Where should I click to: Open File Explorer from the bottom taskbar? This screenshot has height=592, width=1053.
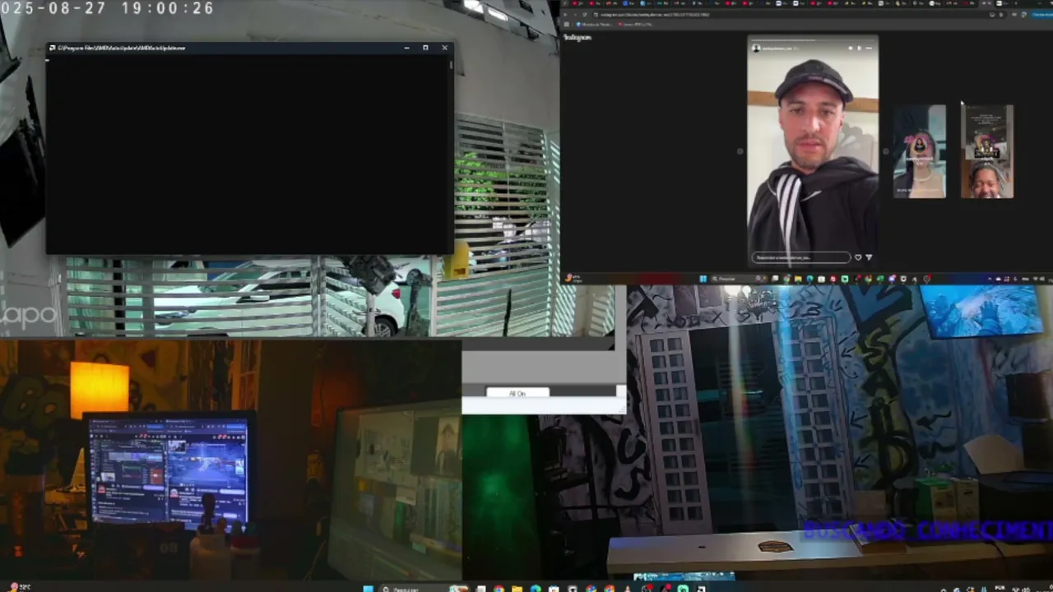(x=517, y=589)
